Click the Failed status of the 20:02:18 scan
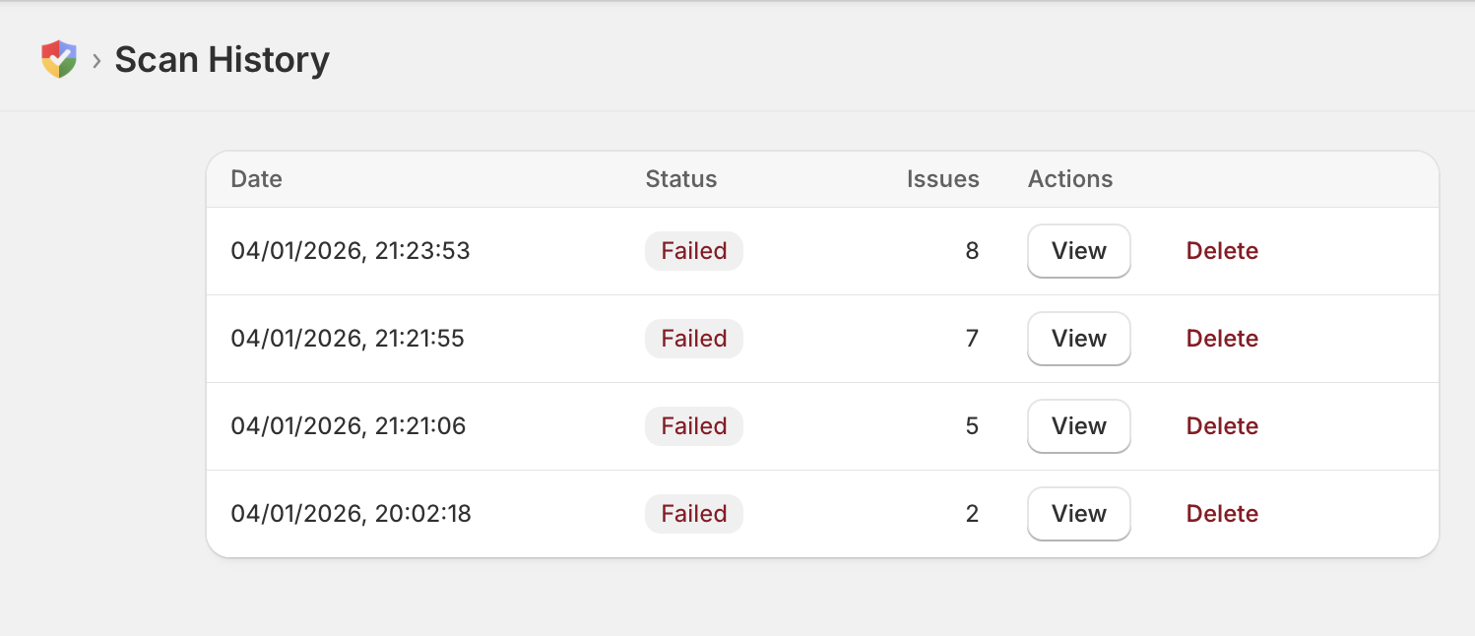 point(693,514)
